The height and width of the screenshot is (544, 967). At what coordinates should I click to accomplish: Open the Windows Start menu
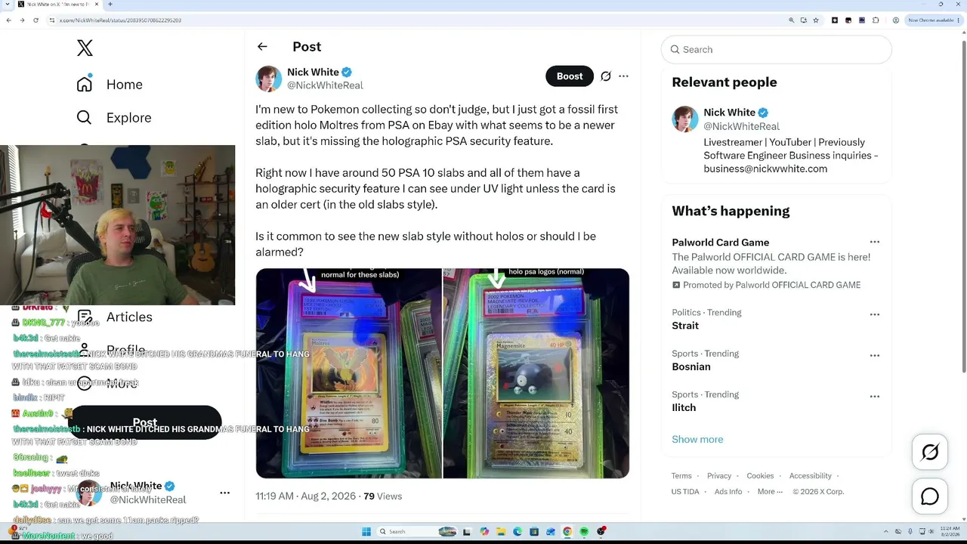366,532
